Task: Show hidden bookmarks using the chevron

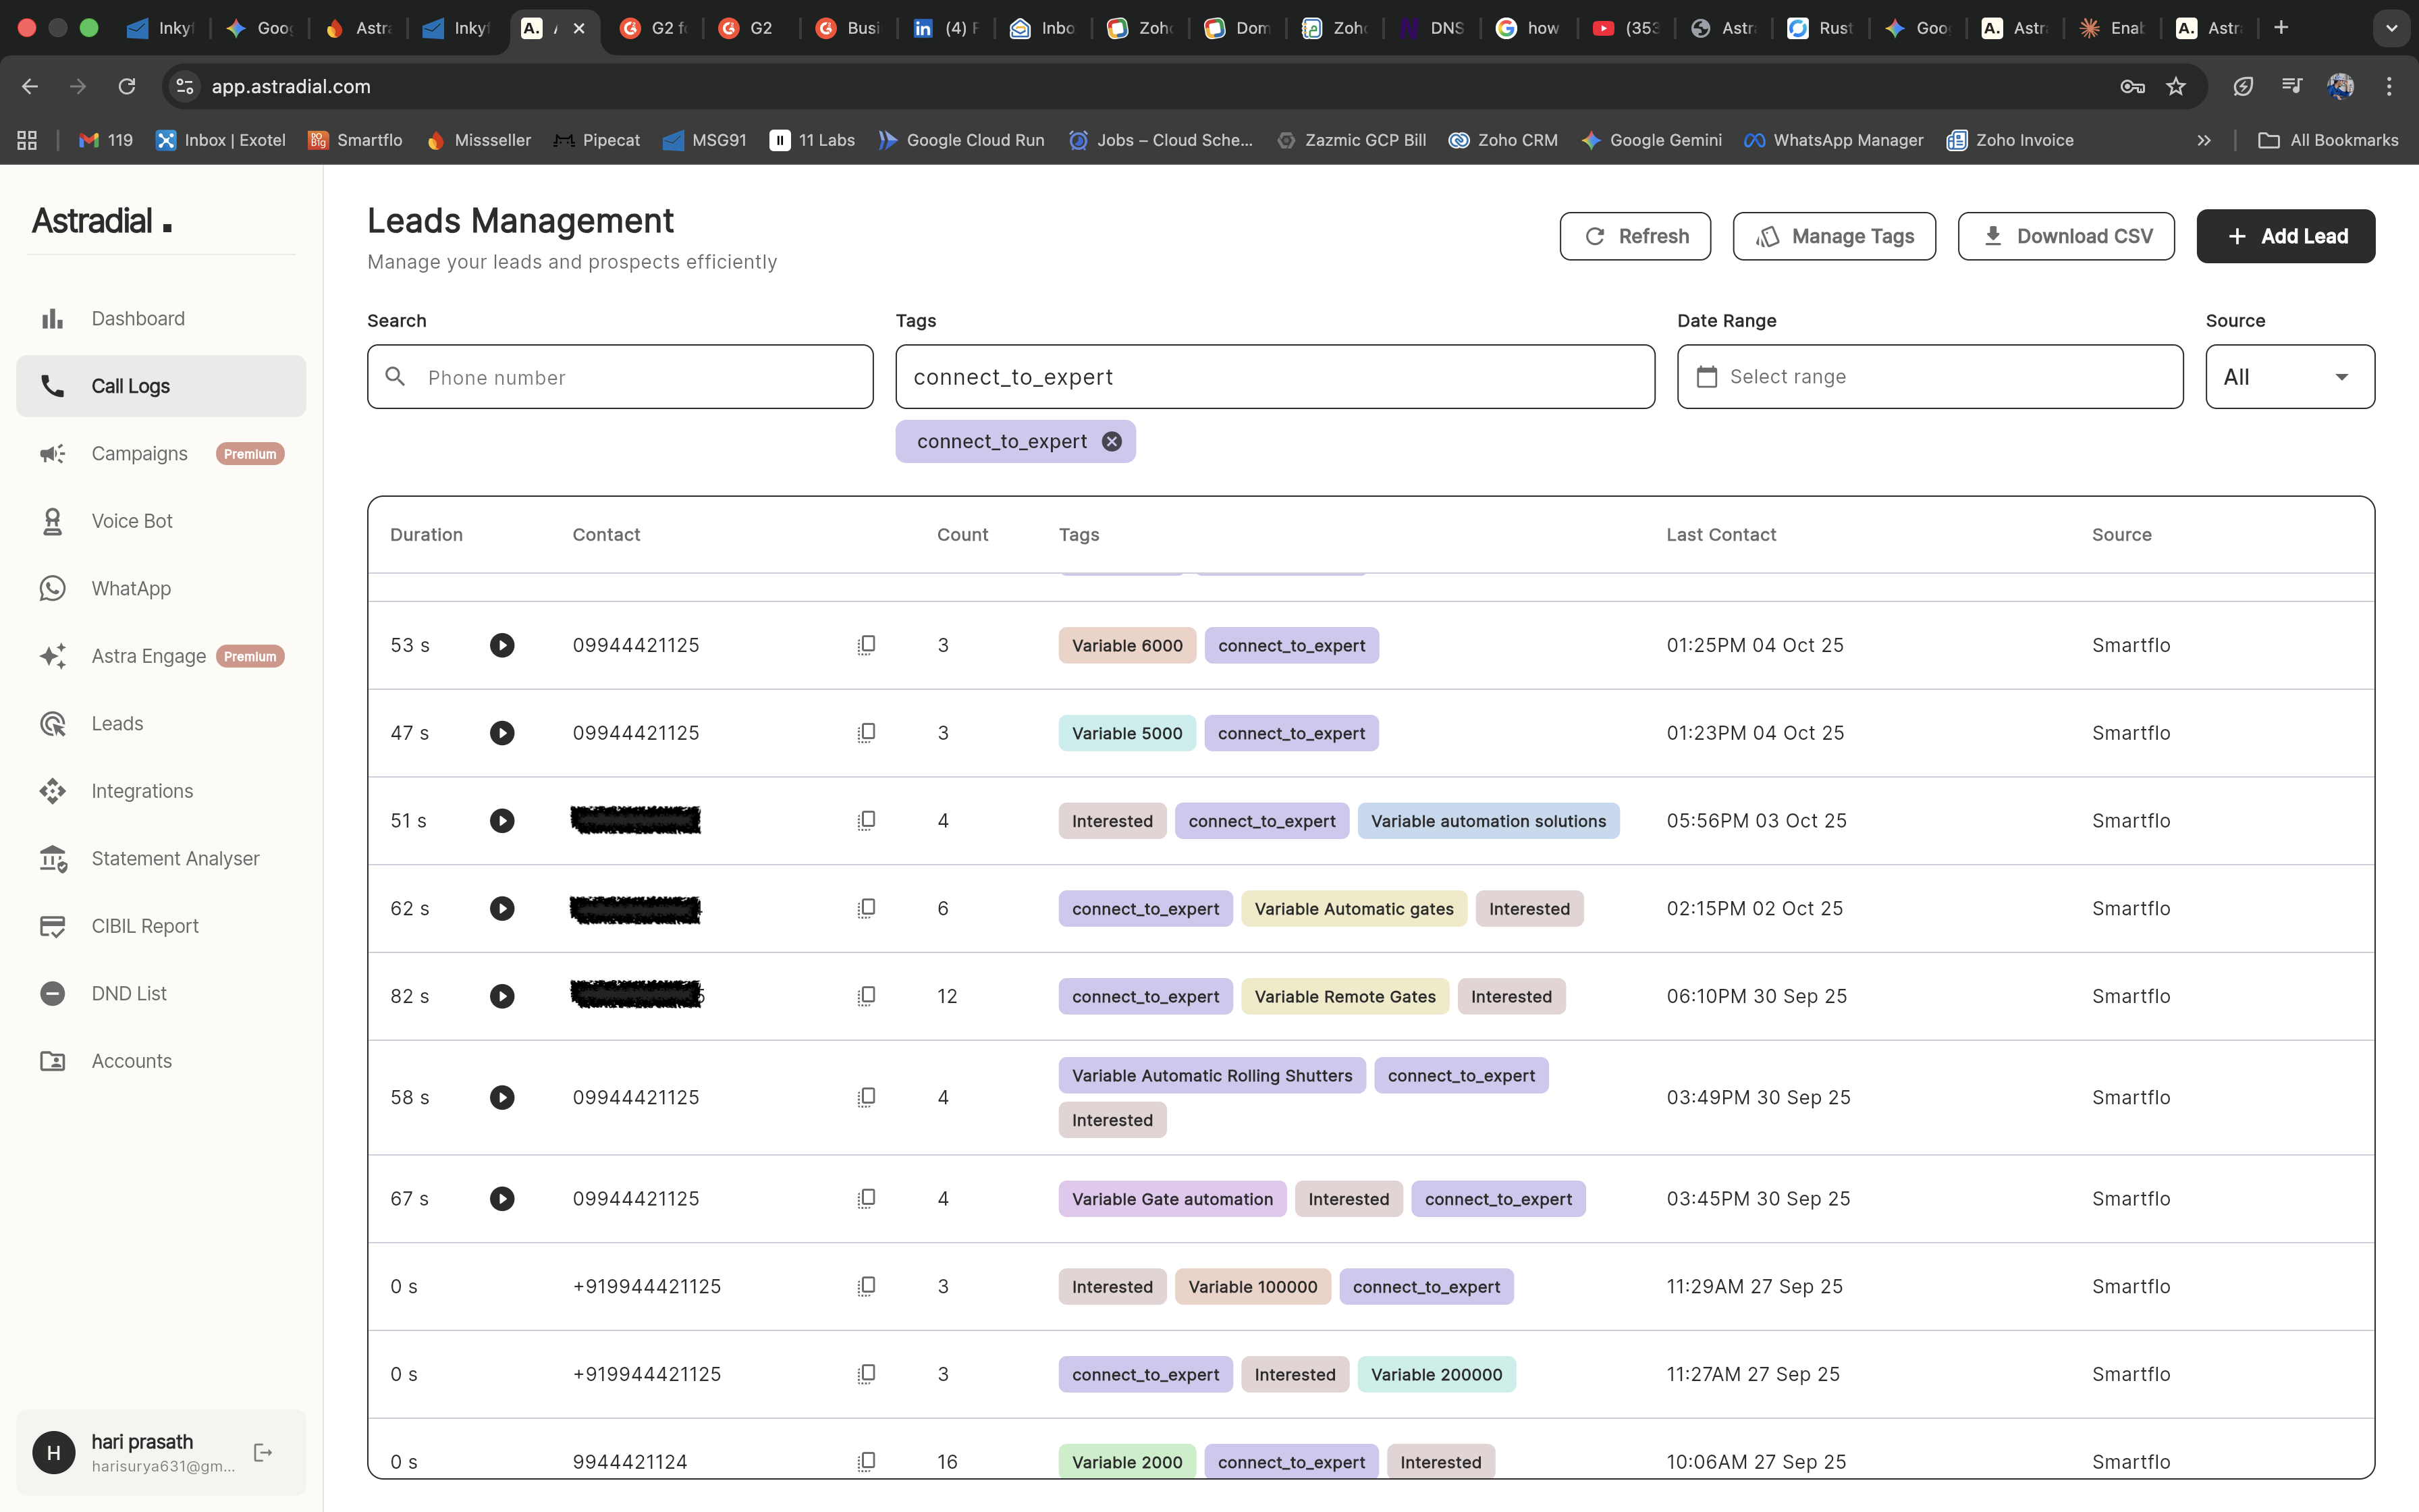Action: pyautogui.click(x=2204, y=140)
